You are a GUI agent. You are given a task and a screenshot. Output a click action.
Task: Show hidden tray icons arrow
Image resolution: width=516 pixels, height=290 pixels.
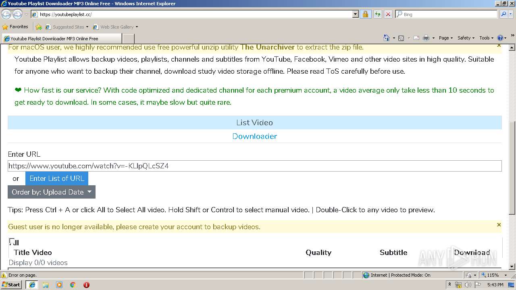coord(449,285)
